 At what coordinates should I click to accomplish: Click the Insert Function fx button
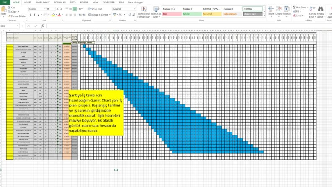coord(43,26)
